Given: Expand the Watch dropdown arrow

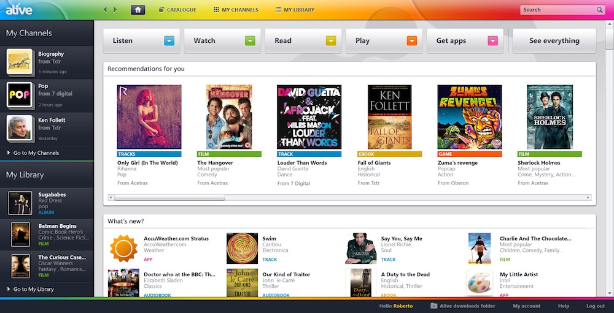Looking at the screenshot, I should pyautogui.click(x=250, y=41).
